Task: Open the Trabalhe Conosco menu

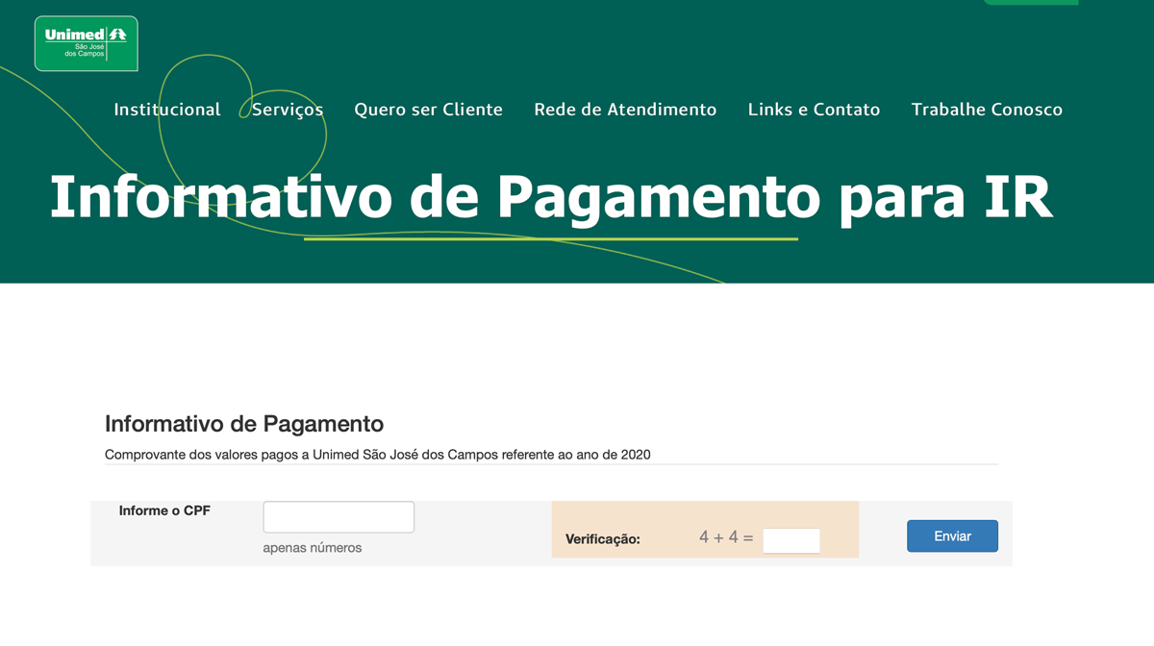Action: tap(987, 110)
